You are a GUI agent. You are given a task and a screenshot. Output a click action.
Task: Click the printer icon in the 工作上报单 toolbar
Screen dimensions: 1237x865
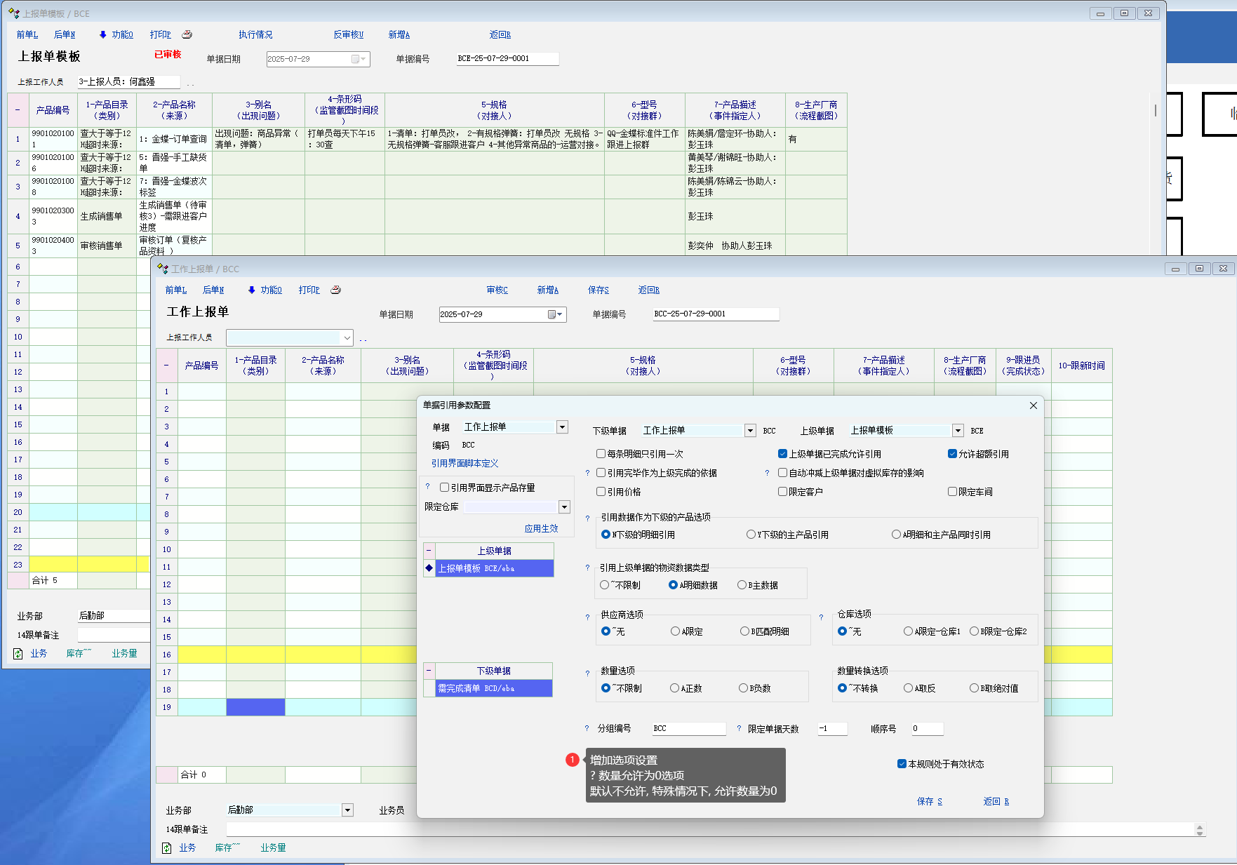click(335, 290)
